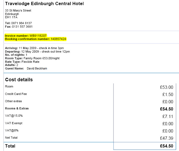This screenshot has height=151, width=179.
Task: Click the final Total £54.50 box
Action: (145, 146)
